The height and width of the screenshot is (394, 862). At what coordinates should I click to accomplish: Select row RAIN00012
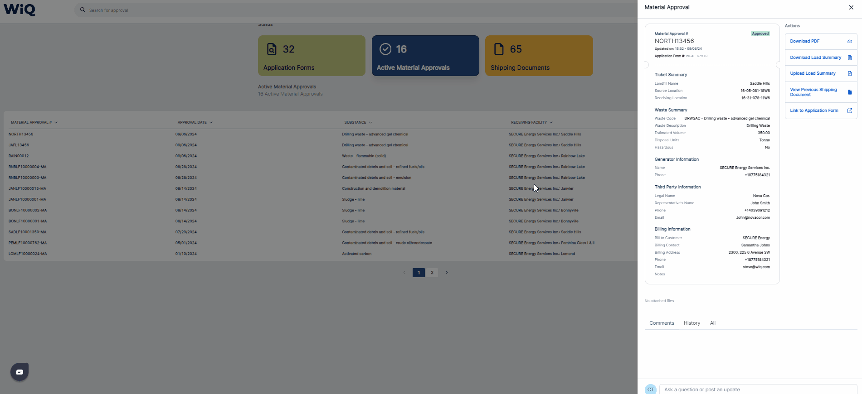(321, 156)
